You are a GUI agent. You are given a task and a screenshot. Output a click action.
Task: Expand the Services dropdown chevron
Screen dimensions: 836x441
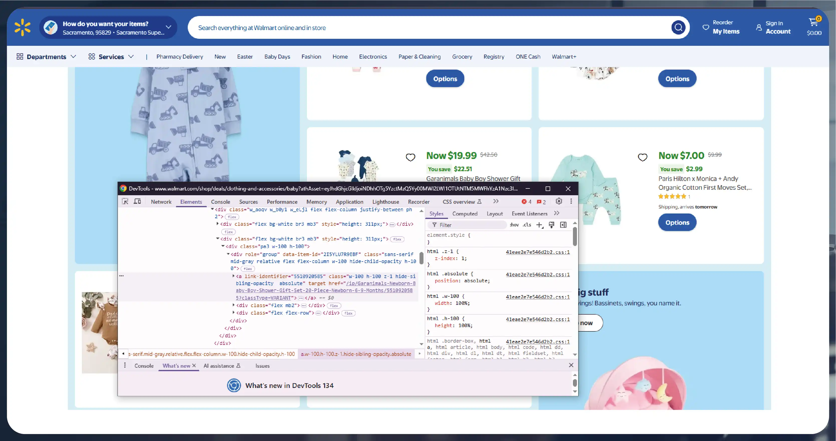131,57
